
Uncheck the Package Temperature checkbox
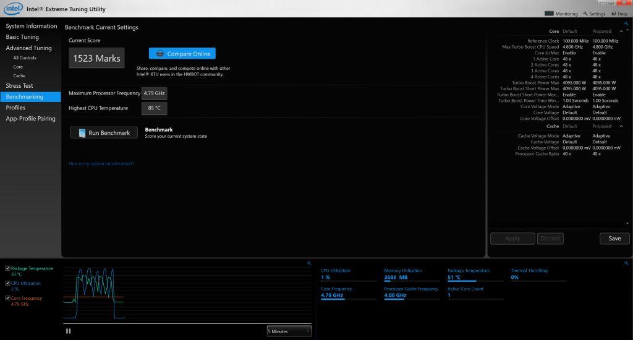tap(7, 268)
